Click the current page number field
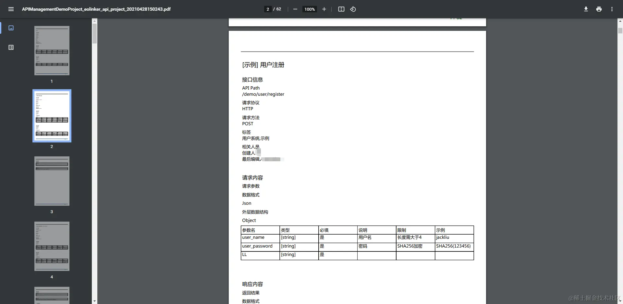This screenshot has height=304, width=623. pyautogui.click(x=268, y=9)
